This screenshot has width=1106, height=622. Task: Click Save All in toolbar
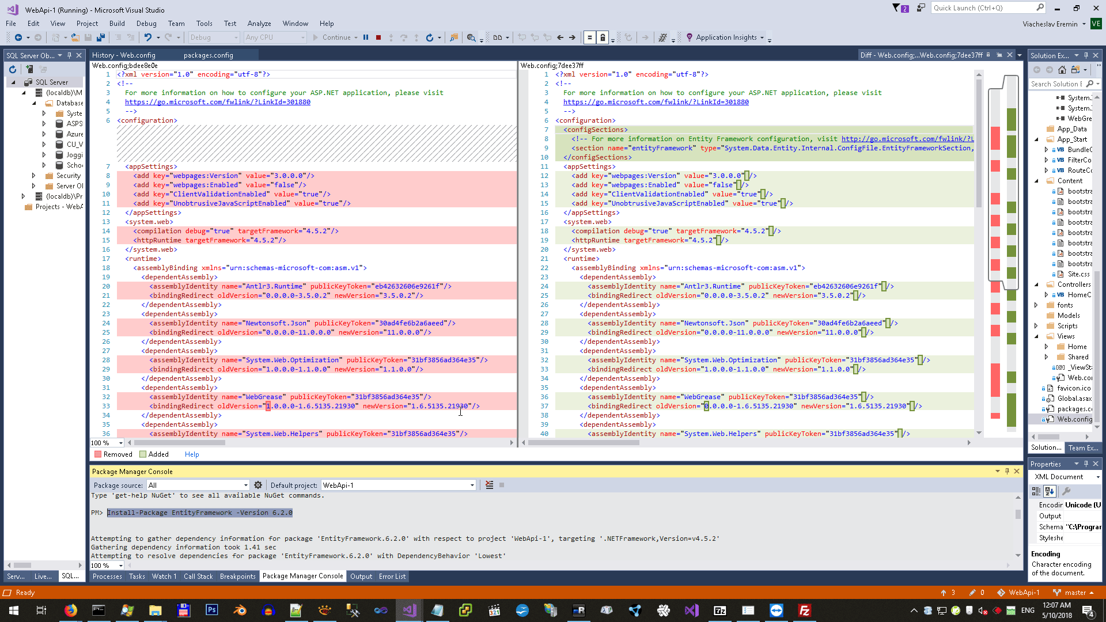click(x=100, y=37)
